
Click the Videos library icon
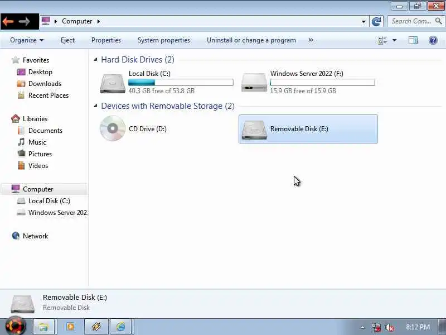[21, 165]
